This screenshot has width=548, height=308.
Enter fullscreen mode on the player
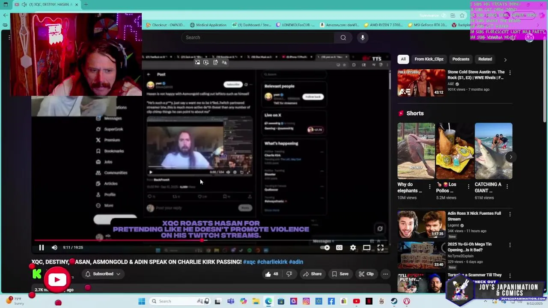(x=380, y=247)
